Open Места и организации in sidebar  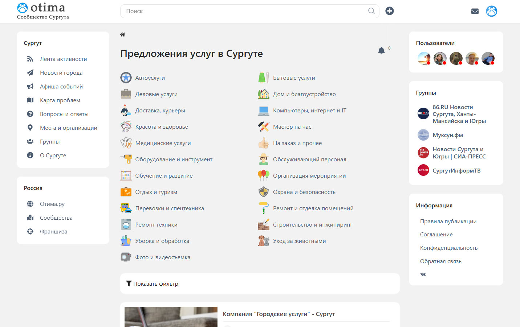[x=69, y=128]
